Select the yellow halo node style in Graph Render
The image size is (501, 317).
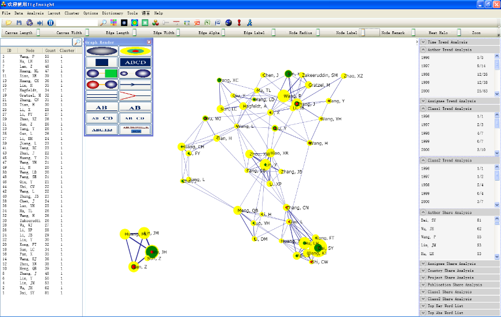(135, 51)
